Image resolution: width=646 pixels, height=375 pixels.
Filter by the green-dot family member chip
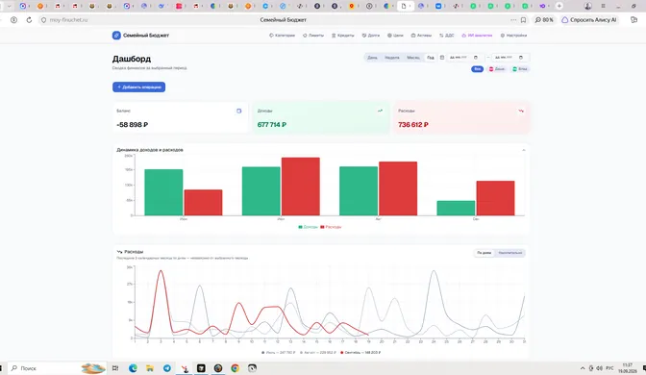(x=520, y=69)
